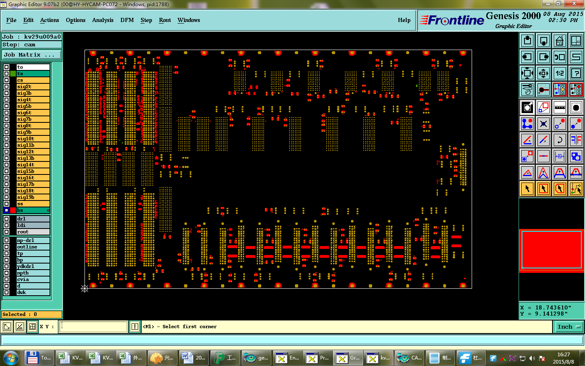Image resolution: width=585 pixels, height=366 pixels.
Task: Click the curved arrow rotate icon
Action: tap(560, 140)
